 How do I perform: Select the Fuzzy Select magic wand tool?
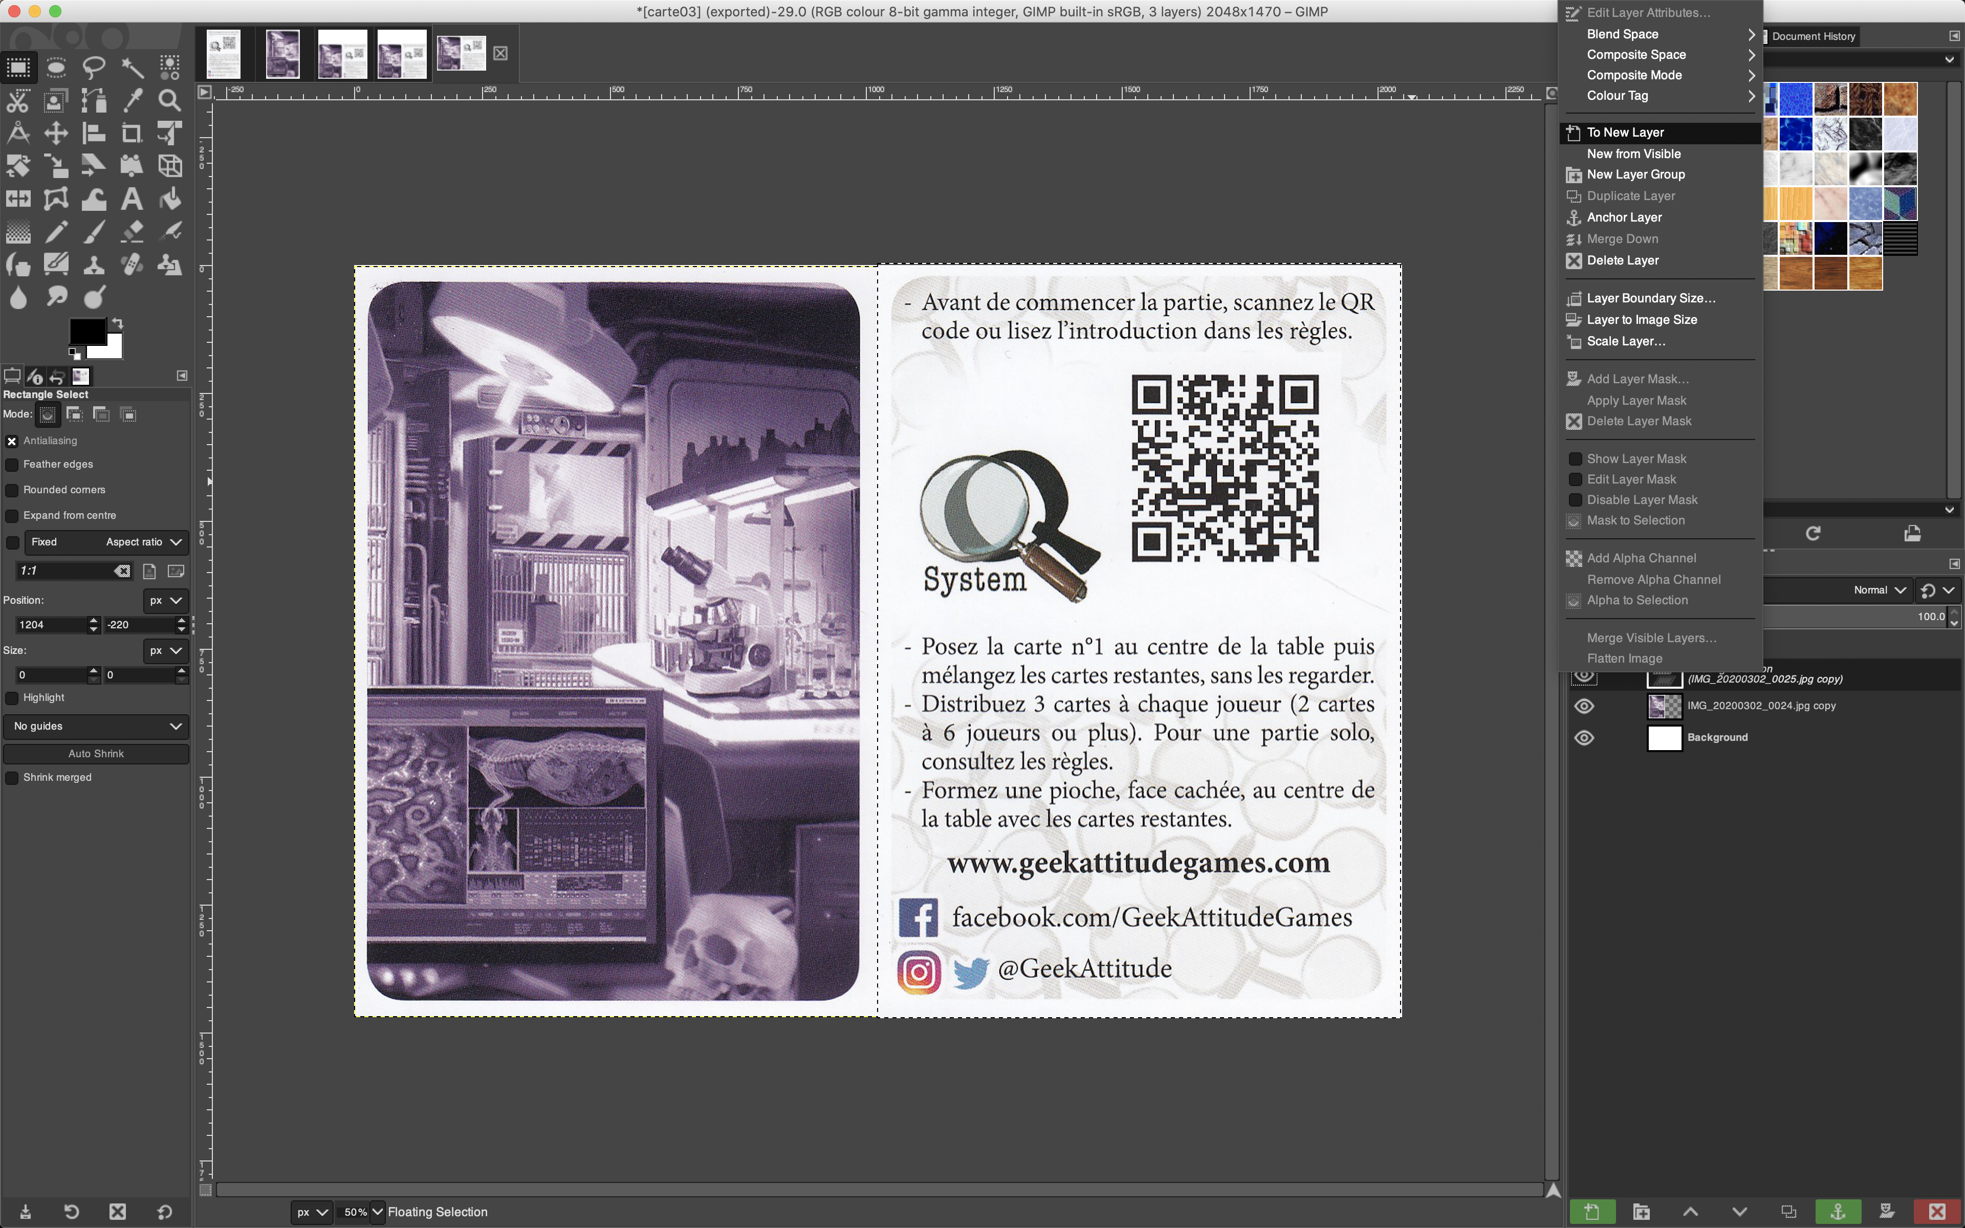click(x=132, y=68)
